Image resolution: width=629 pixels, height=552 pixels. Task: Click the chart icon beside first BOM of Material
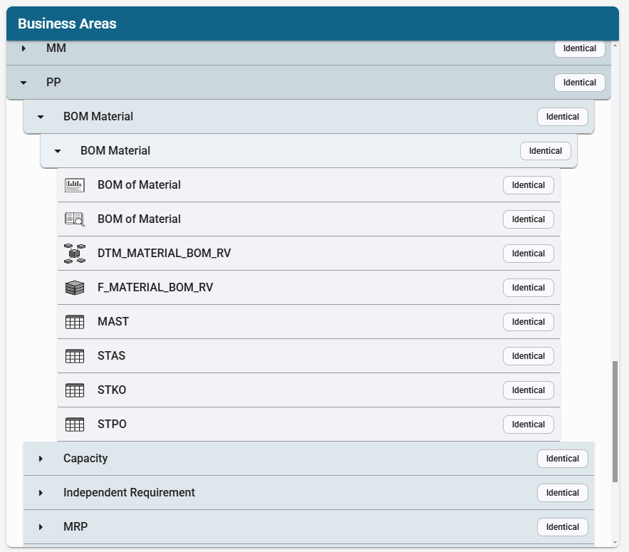74,185
